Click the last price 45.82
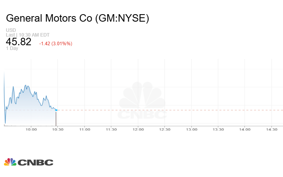This screenshot has height=177, width=283. pos(18,42)
